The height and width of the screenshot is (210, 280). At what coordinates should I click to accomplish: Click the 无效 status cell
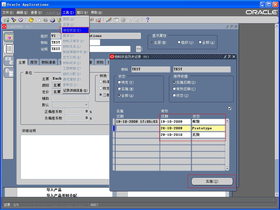(x=208, y=135)
